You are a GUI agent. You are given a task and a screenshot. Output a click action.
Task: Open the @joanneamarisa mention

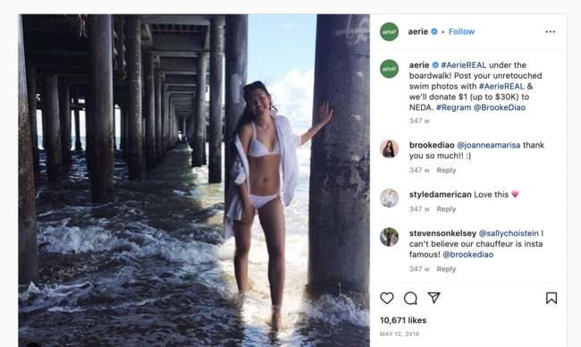[x=488, y=145]
